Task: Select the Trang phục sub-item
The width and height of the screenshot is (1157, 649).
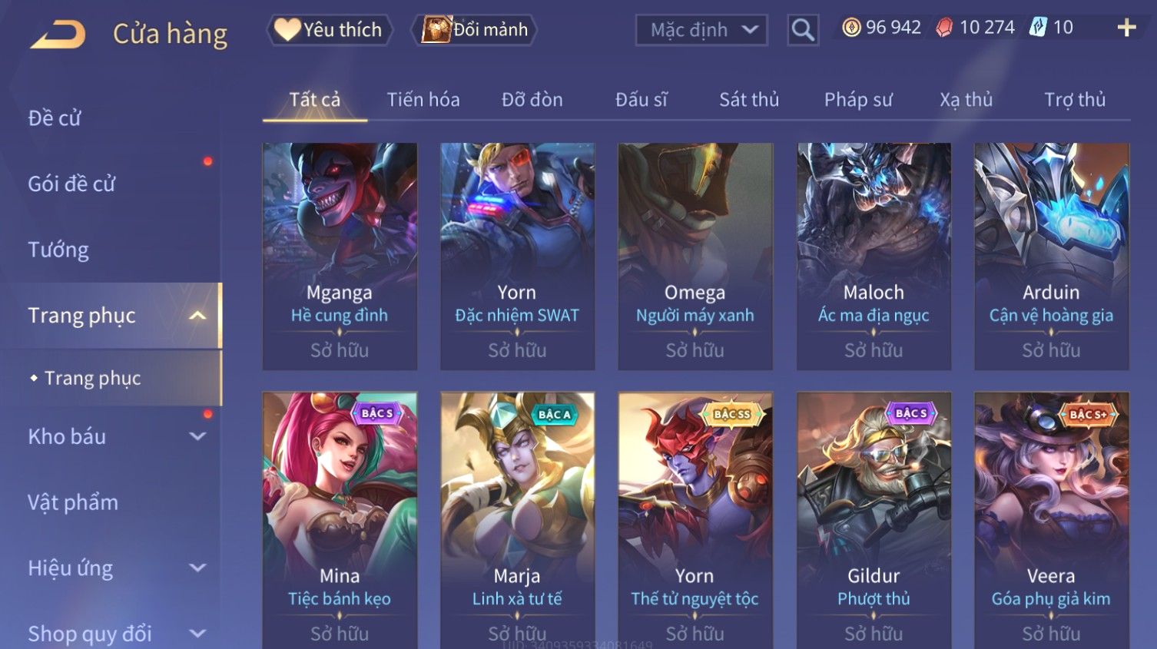Action: click(92, 378)
